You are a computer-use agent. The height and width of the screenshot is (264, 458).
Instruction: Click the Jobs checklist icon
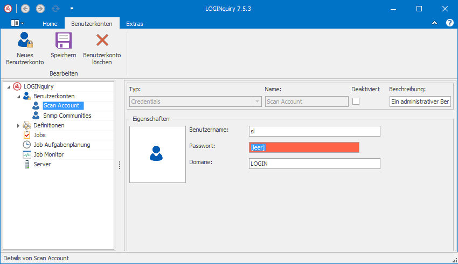point(27,135)
